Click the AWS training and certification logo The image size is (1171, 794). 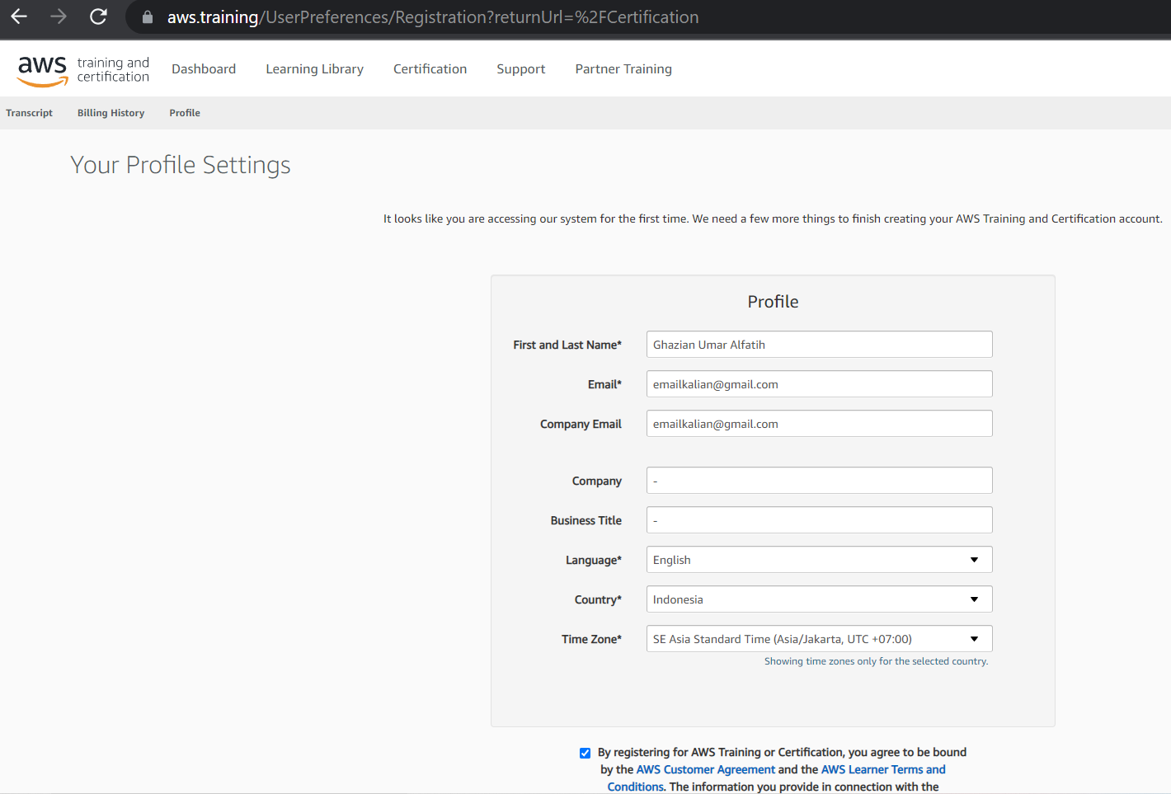click(83, 70)
